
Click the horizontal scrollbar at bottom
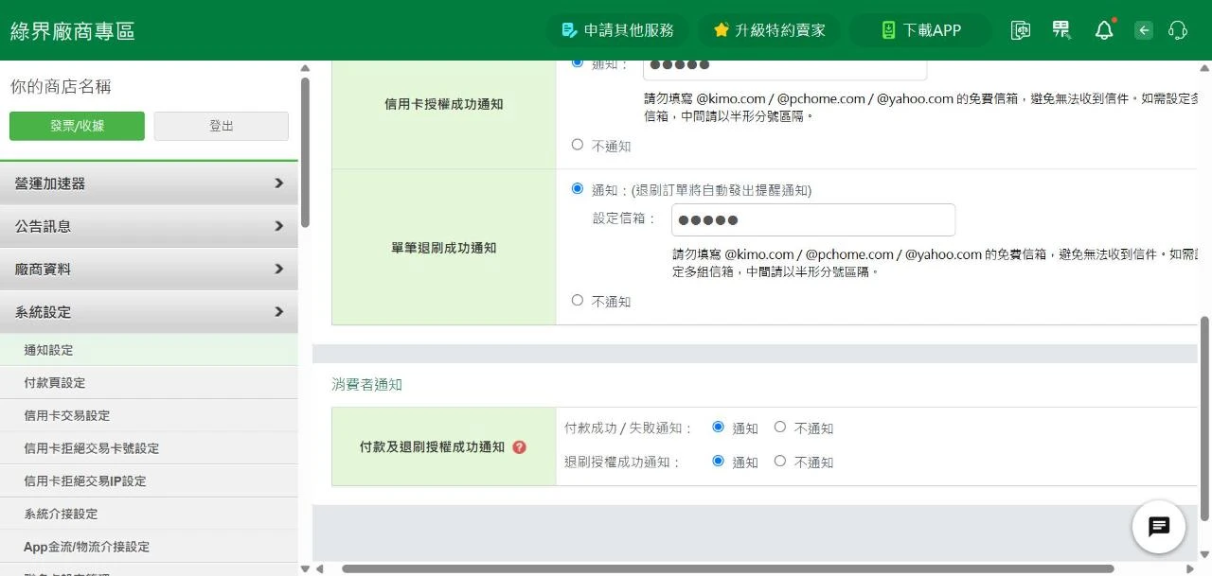727,568
